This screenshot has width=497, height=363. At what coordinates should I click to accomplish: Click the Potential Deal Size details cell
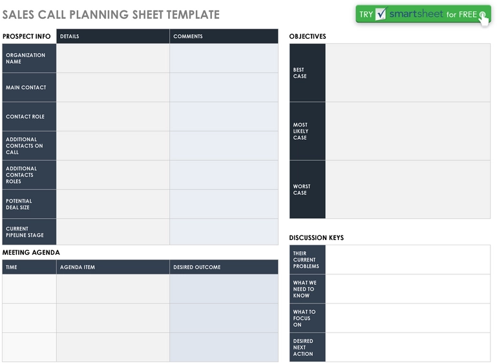click(x=113, y=204)
